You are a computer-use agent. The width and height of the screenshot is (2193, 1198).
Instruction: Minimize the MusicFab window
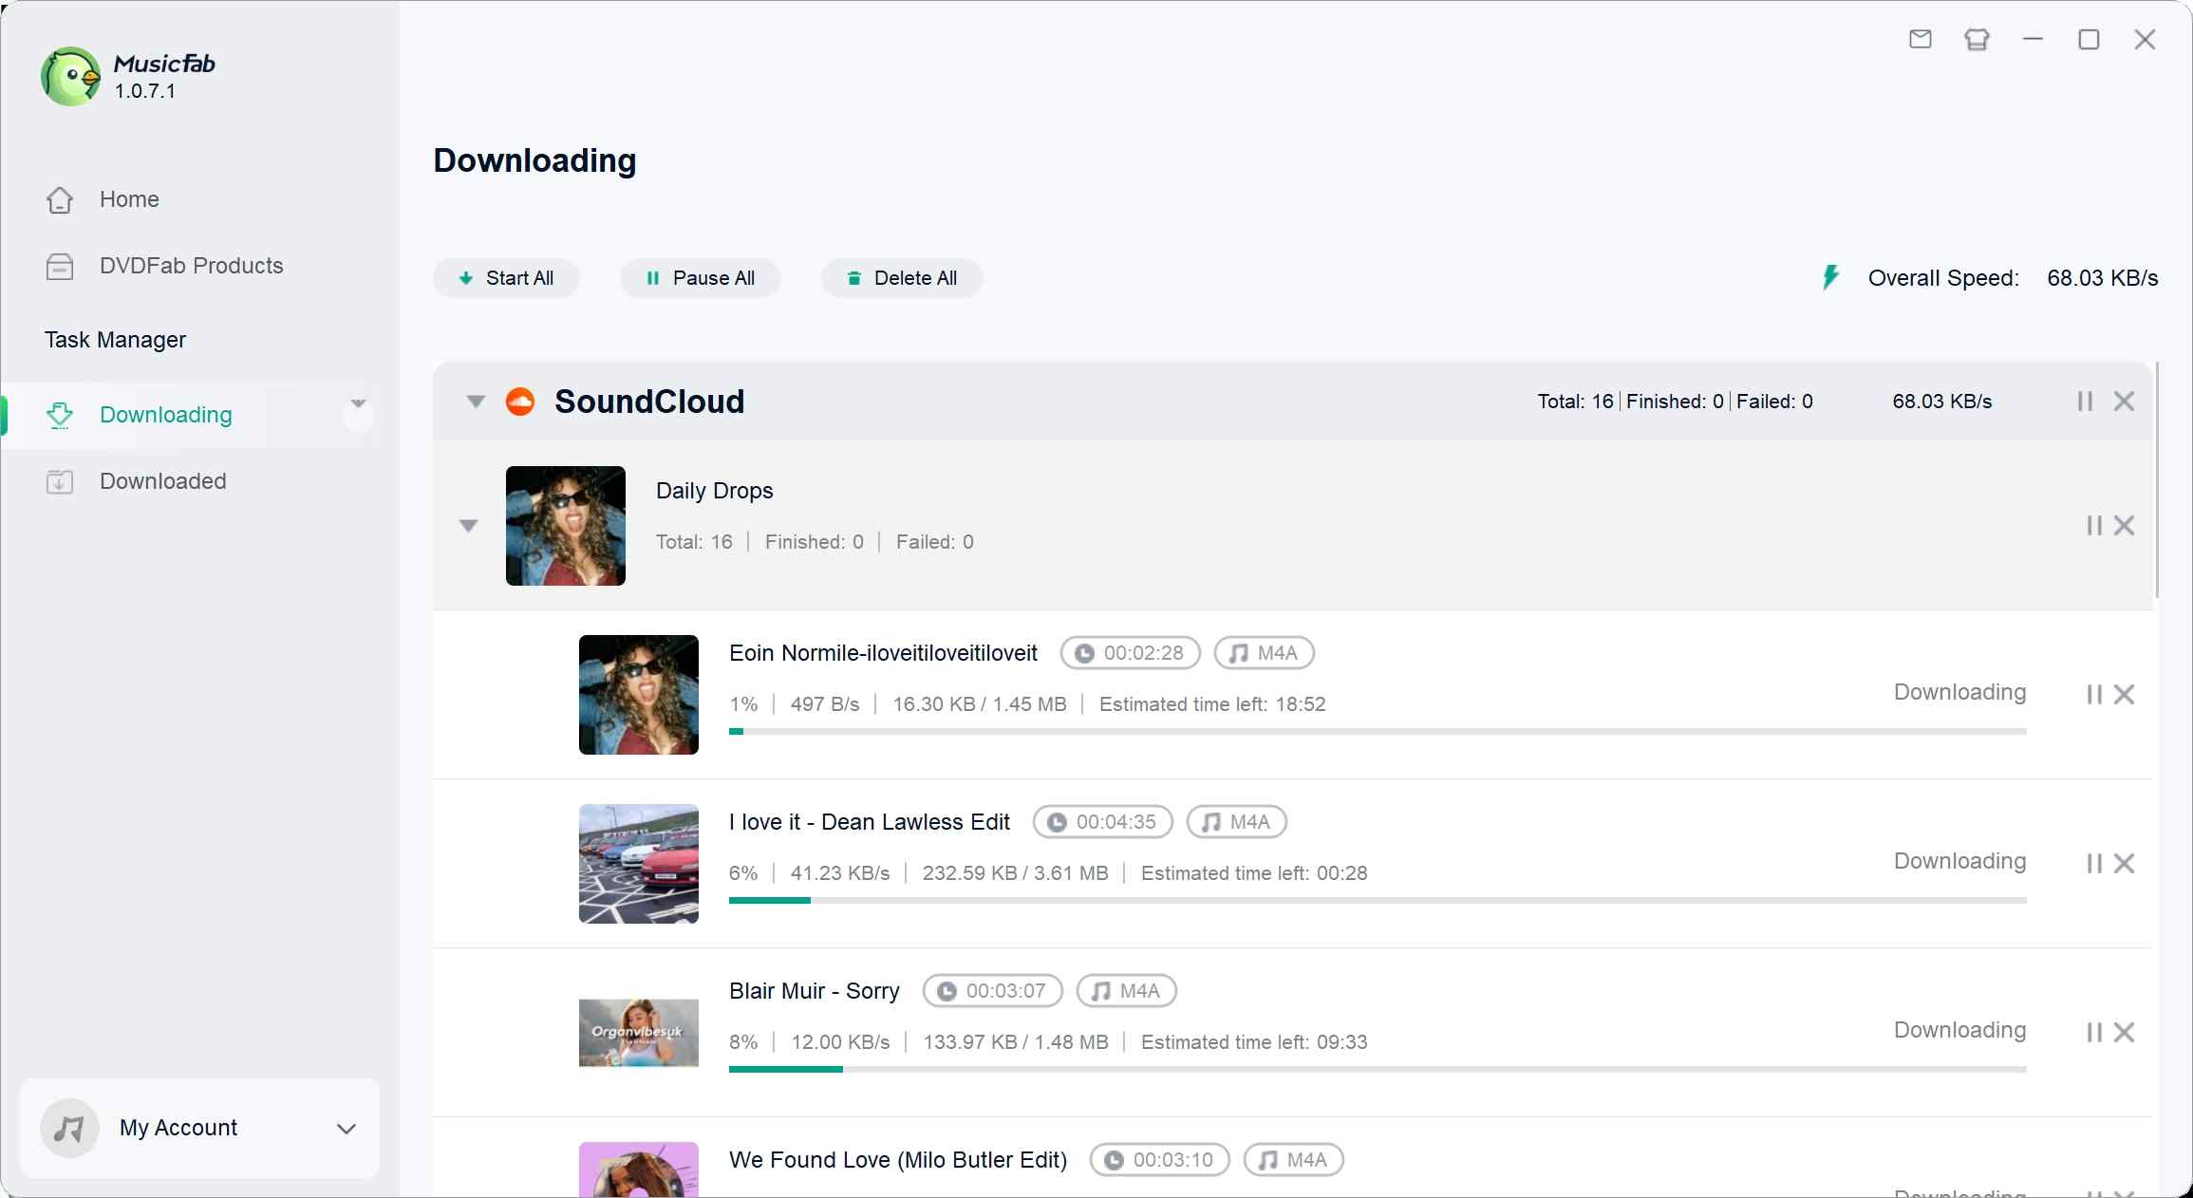(2033, 39)
